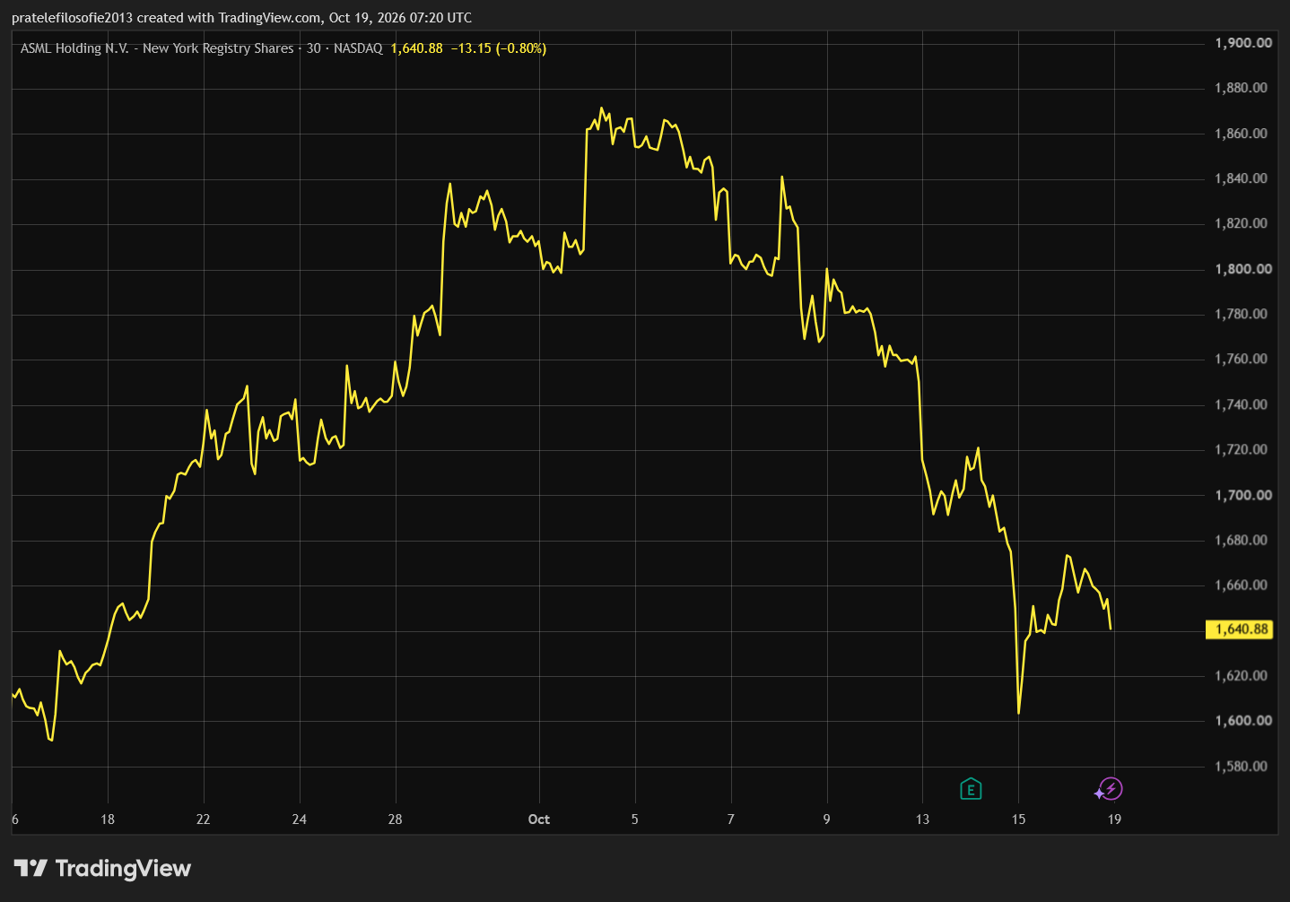Click the NASDAQ exchange label
The height and width of the screenshot is (902, 1290).
358,48
